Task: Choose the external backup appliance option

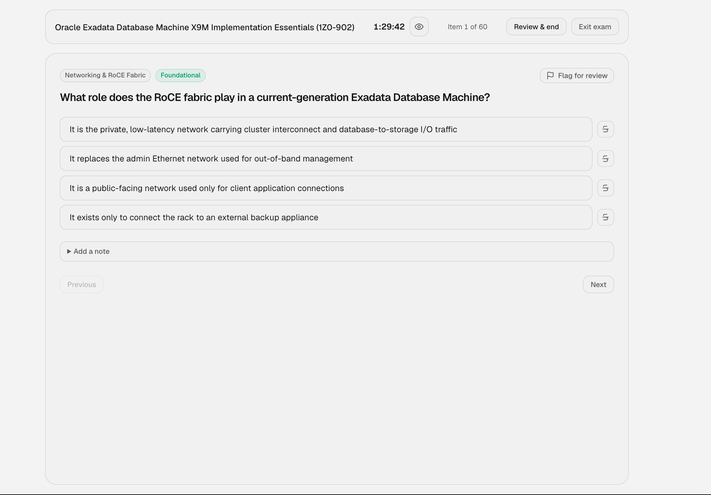Action: tap(326, 217)
